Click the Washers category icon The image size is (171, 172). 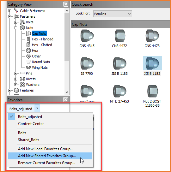pyautogui.click(x=22, y=85)
